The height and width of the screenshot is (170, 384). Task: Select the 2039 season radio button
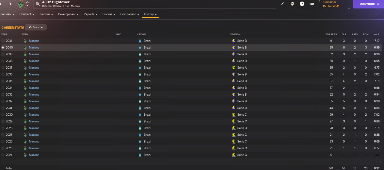pos(3,54)
